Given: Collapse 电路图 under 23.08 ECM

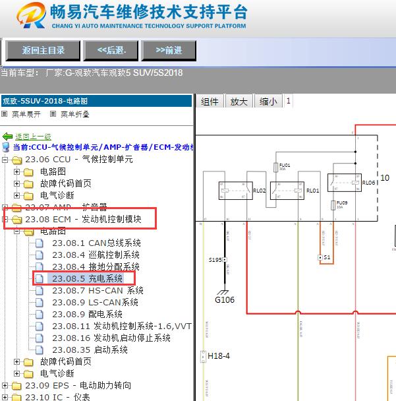Looking at the screenshot, I should [x=17, y=231].
